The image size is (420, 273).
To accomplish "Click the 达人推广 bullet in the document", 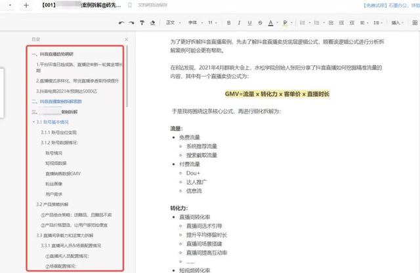I will pos(196,182).
